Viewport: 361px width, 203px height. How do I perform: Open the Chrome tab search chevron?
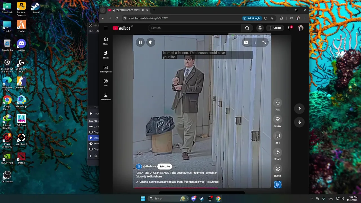(x=103, y=10)
